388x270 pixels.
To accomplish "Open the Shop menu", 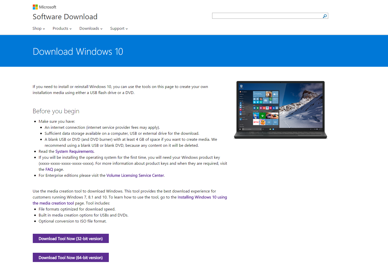I will [x=39, y=28].
